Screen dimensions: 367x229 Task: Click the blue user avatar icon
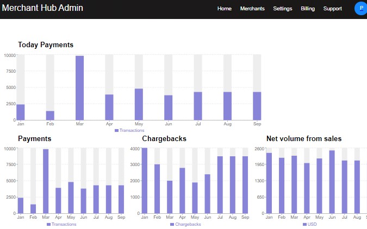click(x=361, y=8)
